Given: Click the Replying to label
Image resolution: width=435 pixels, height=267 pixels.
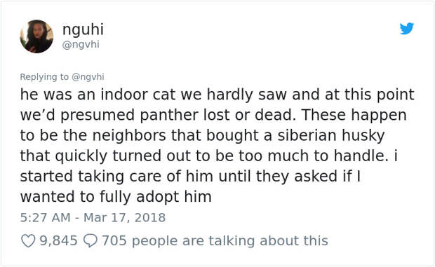Looking at the screenshot, I should click(x=44, y=76).
